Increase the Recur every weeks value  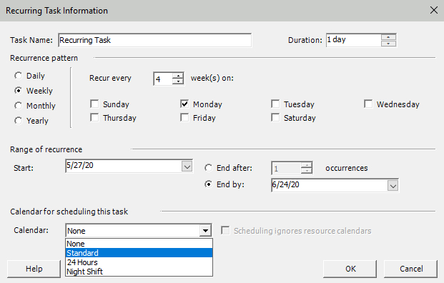tap(178, 76)
